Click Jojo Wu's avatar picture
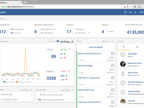144x108 pixels. point(123,102)
